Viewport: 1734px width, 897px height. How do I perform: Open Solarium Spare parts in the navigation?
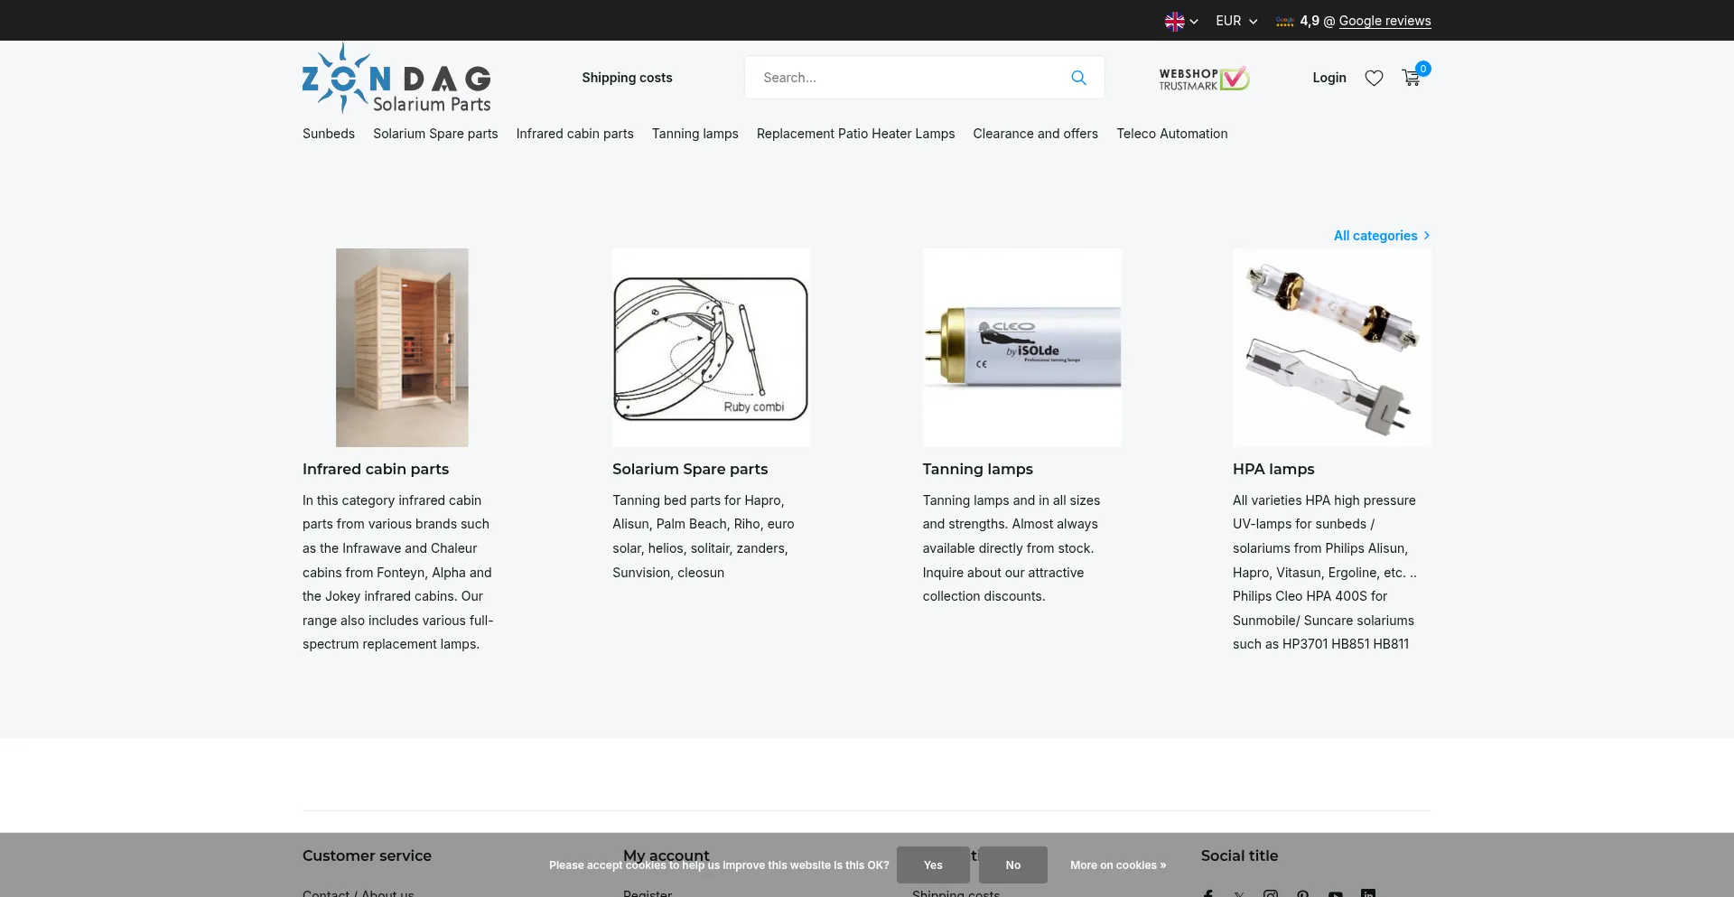tap(435, 134)
